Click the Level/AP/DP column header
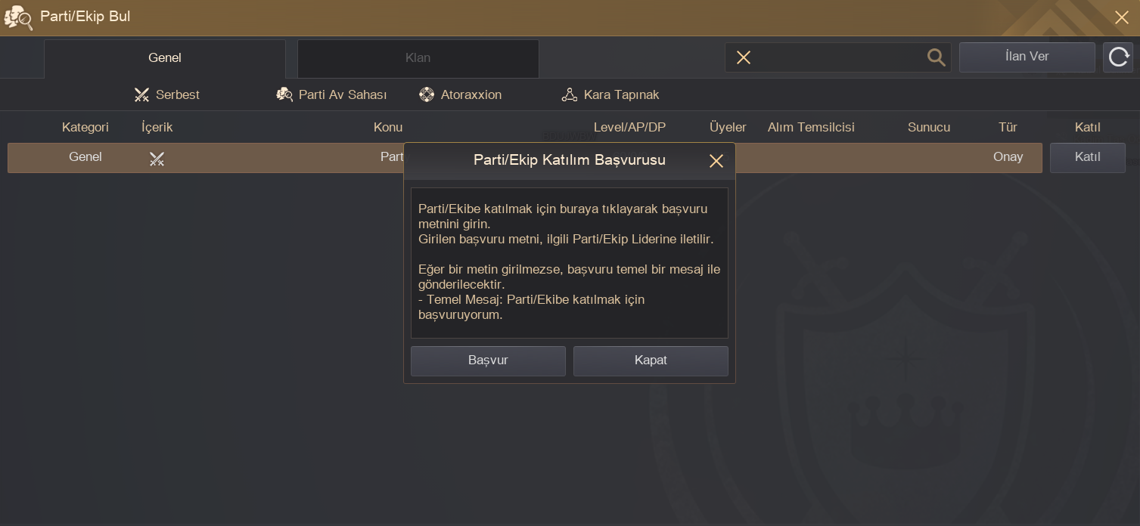 pos(629,127)
